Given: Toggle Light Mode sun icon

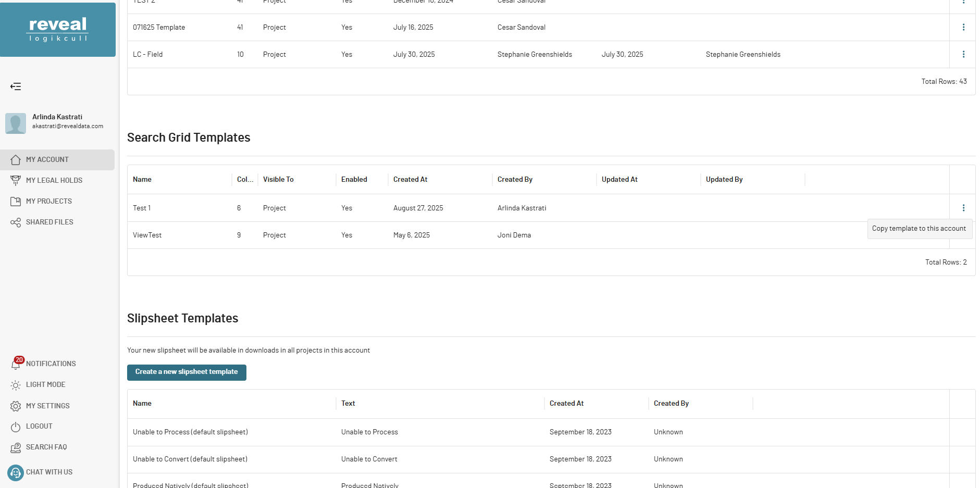Looking at the screenshot, I should [x=16, y=385].
